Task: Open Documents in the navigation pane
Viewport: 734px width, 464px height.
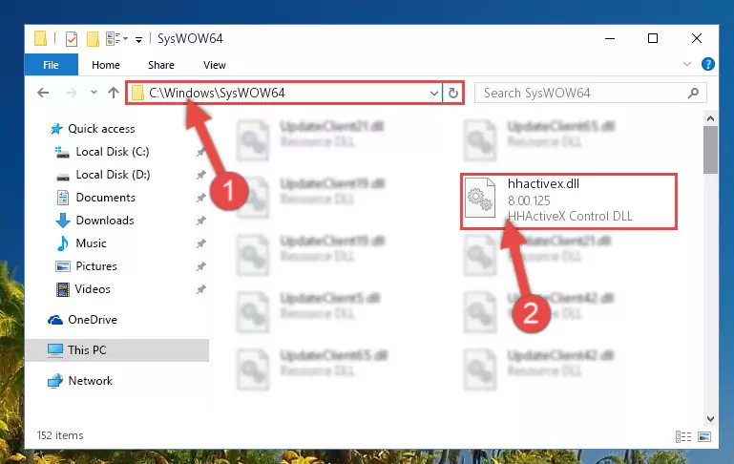Action: coord(105,198)
